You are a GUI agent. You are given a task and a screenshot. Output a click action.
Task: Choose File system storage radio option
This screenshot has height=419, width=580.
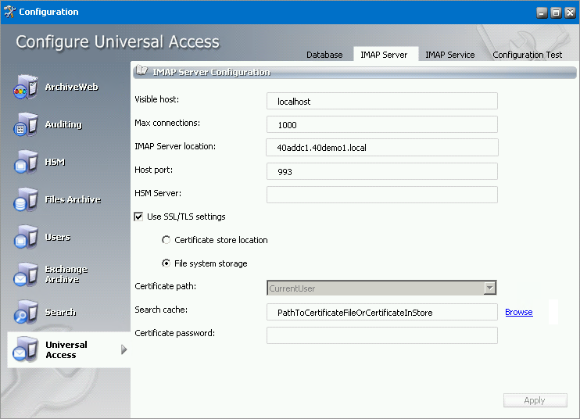click(x=166, y=263)
